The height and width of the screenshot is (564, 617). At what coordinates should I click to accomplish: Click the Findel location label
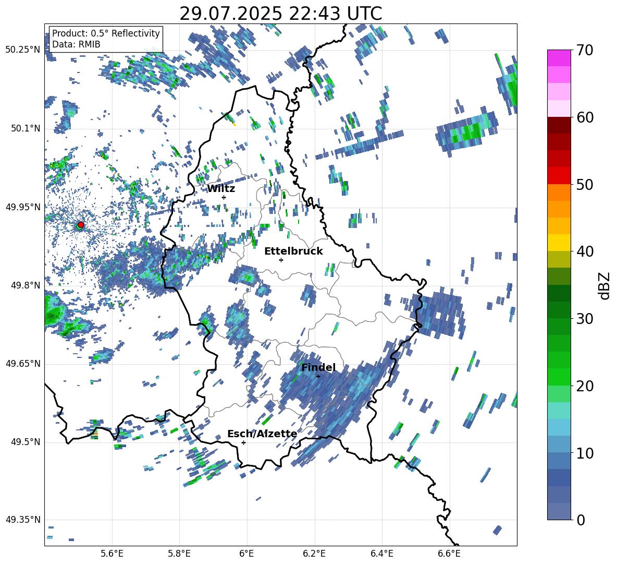(x=318, y=367)
